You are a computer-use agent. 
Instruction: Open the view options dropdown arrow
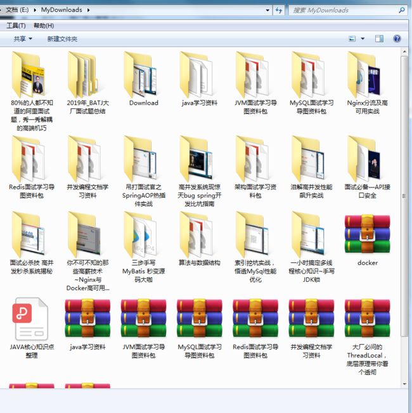[x=363, y=39]
